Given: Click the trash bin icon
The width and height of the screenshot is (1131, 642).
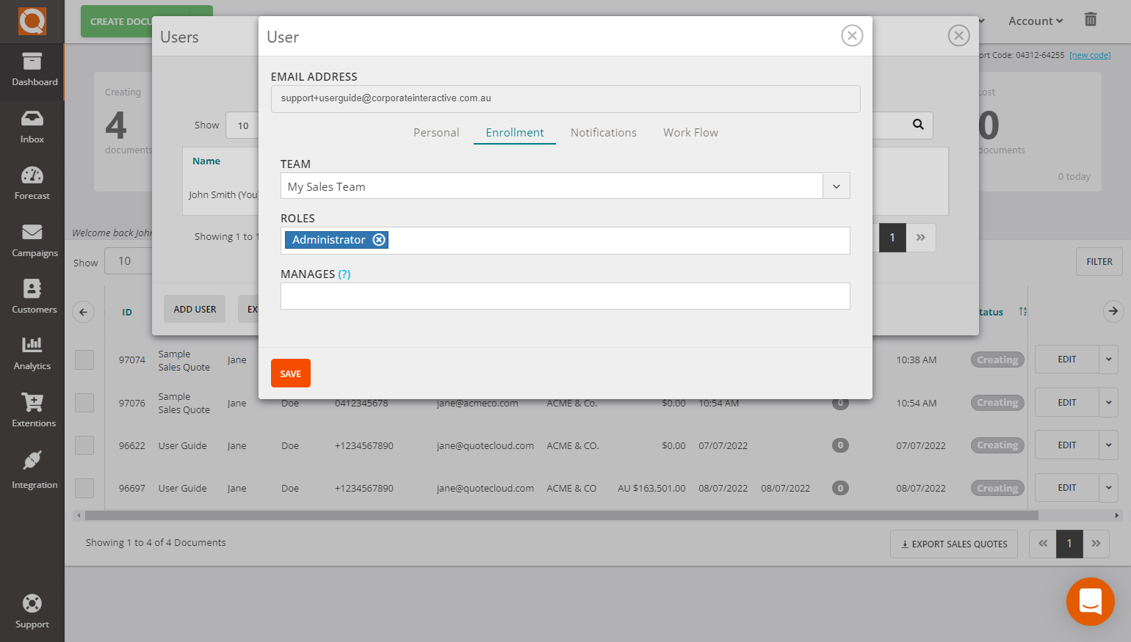Looking at the screenshot, I should point(1091,20).
